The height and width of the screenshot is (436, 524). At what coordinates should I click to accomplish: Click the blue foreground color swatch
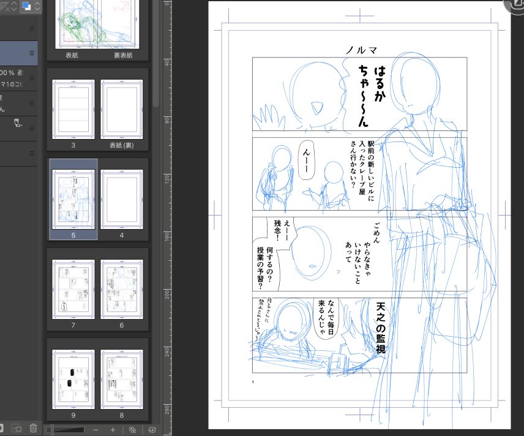(26, 7)
